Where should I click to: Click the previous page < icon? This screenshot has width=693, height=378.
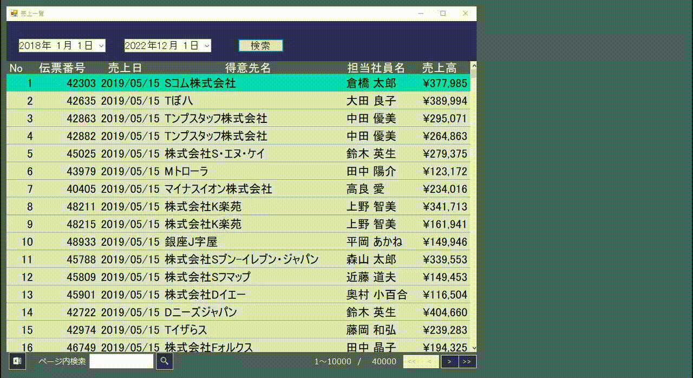point(429,361)
